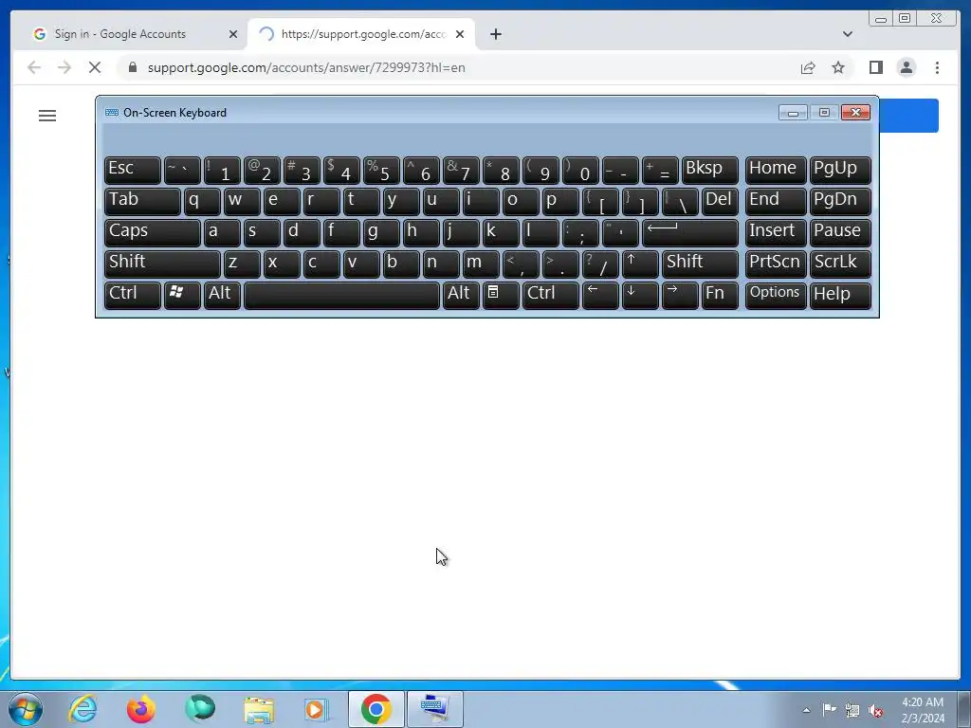
Task: Click the Esc key
Action: click(133, 171)
